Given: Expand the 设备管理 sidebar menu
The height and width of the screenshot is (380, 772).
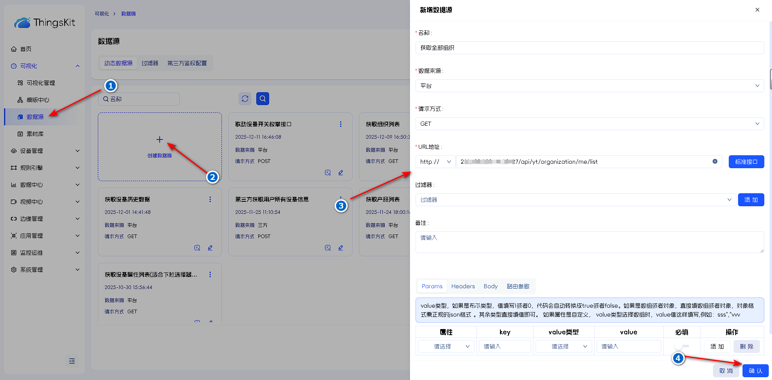Looking at the screenshot, I should tap(44, 151).
